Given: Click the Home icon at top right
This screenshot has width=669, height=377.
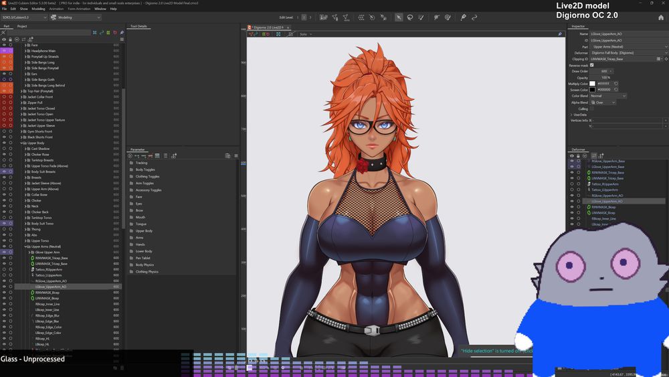Looking at the screenshot, I should coord(661,17).
